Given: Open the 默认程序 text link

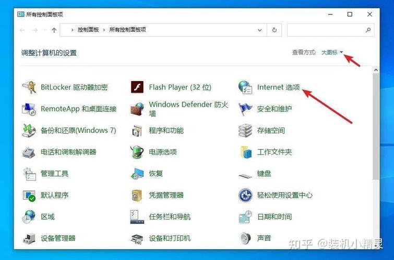Looking at the screenshot, I should 54,195.
